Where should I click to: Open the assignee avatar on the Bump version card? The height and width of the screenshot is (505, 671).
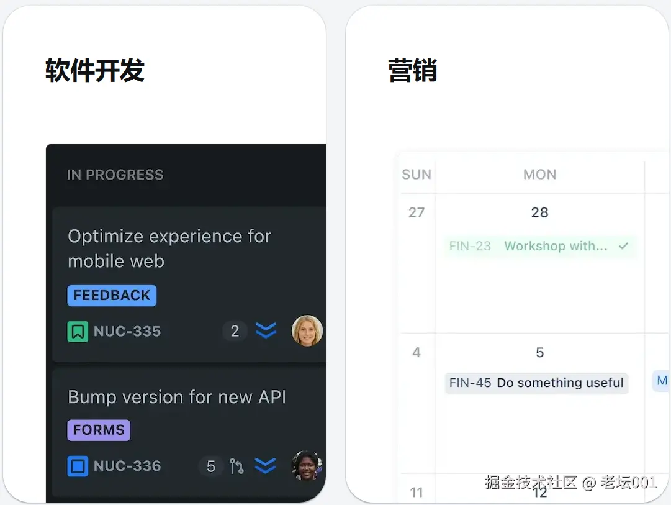coord(307,465)
